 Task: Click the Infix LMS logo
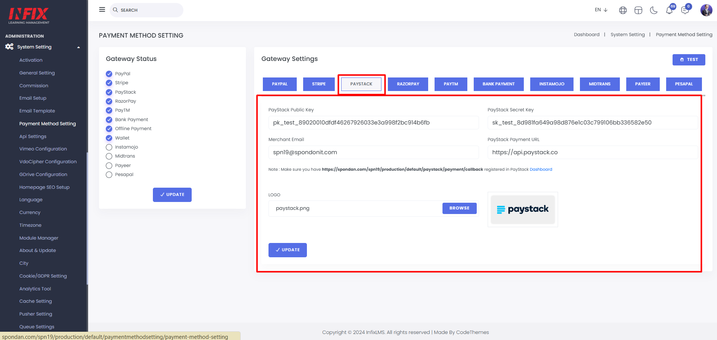pos(29,15)
